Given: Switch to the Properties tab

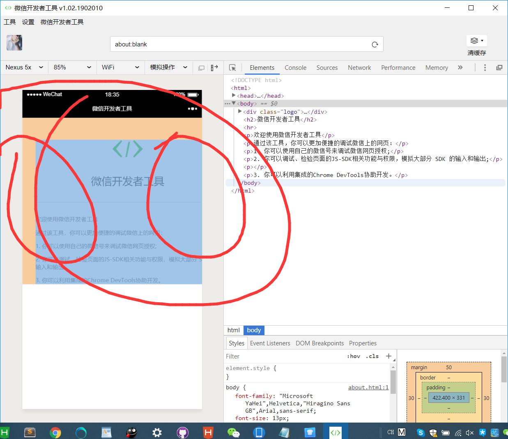Looking at the screenshot, I should pyautogui.click(x=363, y=343).
